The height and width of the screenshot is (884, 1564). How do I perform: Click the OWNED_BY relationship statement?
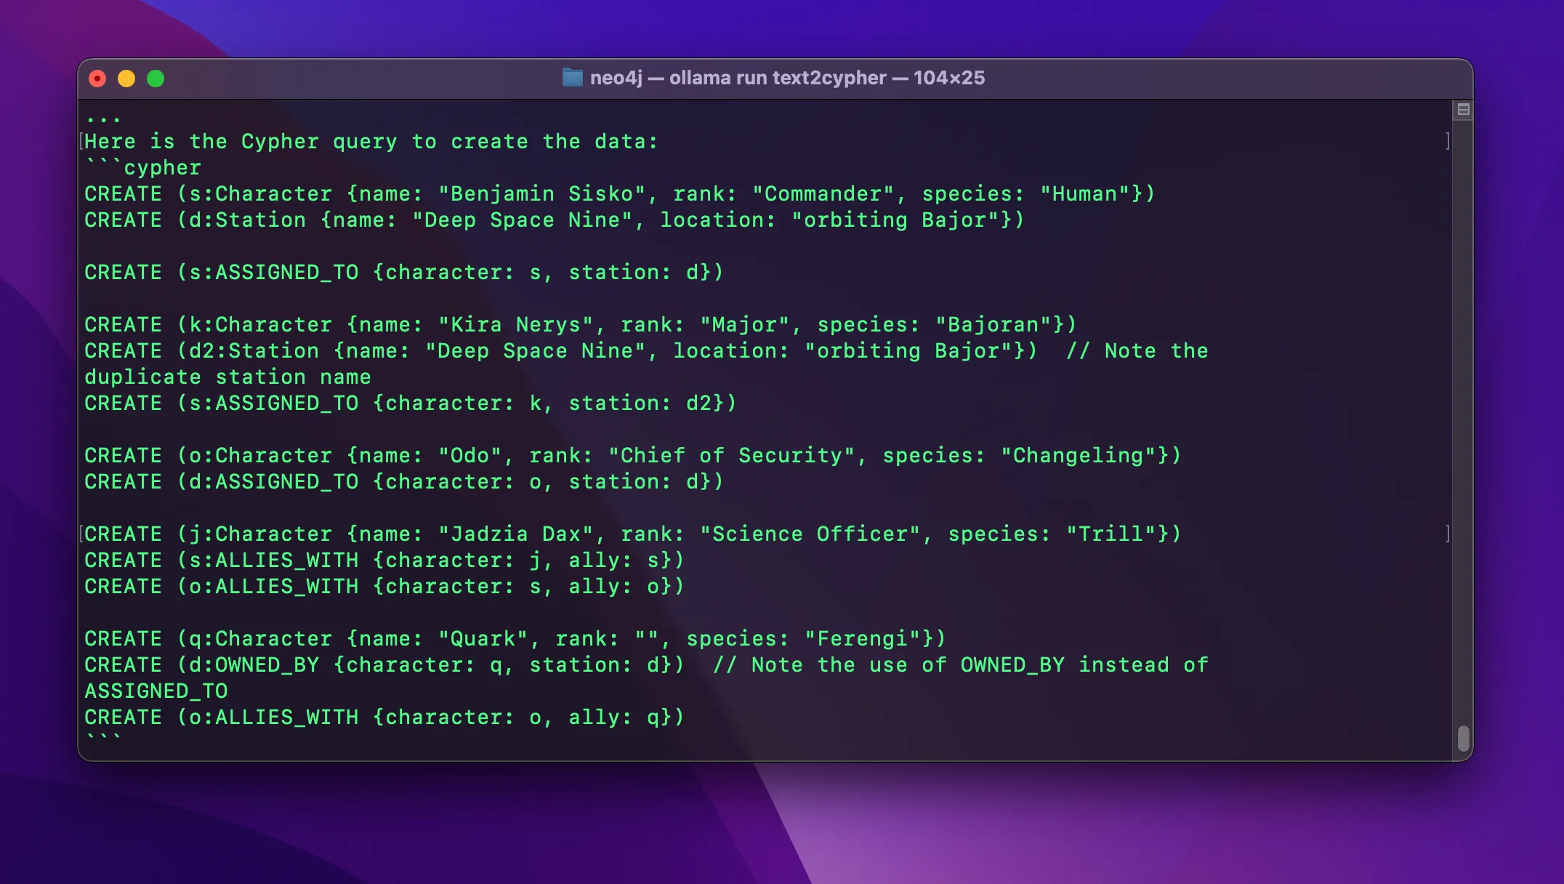(384, 665)
